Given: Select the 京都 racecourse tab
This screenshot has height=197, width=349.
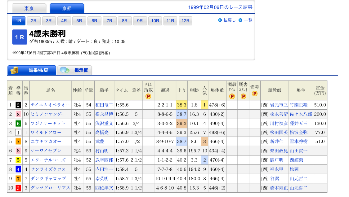Looking at the screenshot, I should point(67,8).
